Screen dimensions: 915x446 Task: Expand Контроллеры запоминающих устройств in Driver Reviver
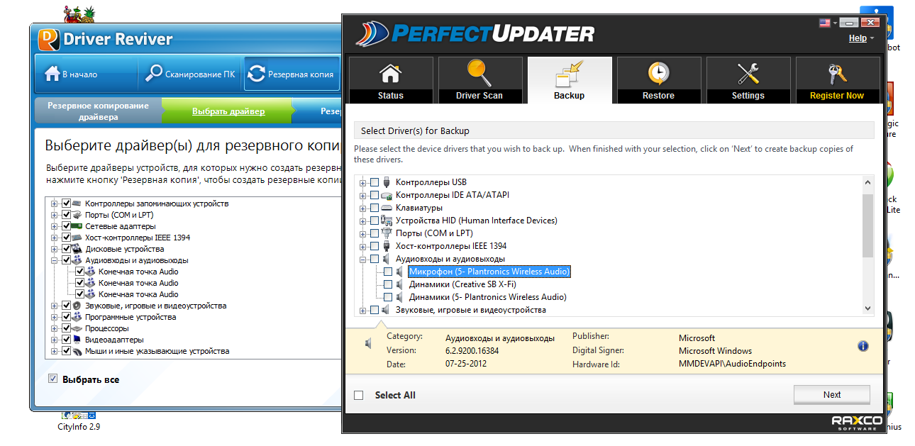click(55, 204)
